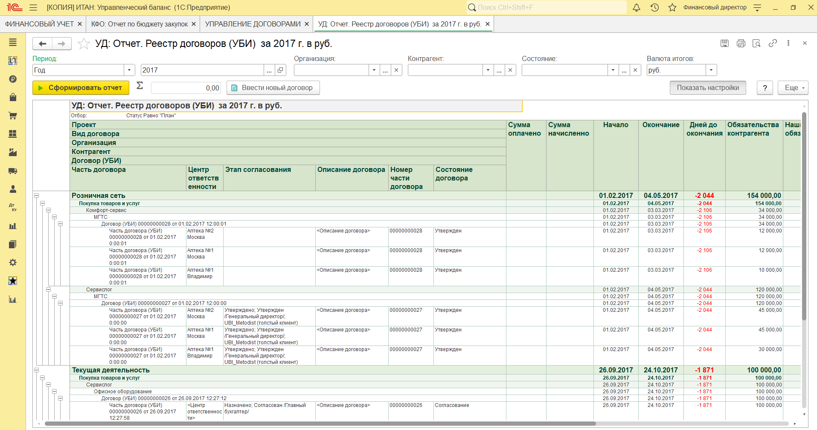Add report to favorites with star
Image resolution: width=817 pixels, height=430 pixels.
pyautogui.click(x=84, y=44)
